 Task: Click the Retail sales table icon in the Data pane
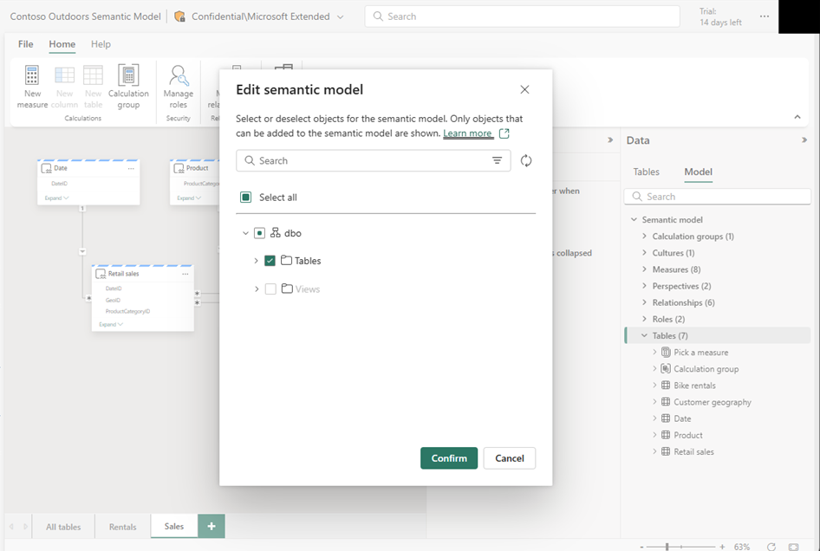[x=666, y=451]
